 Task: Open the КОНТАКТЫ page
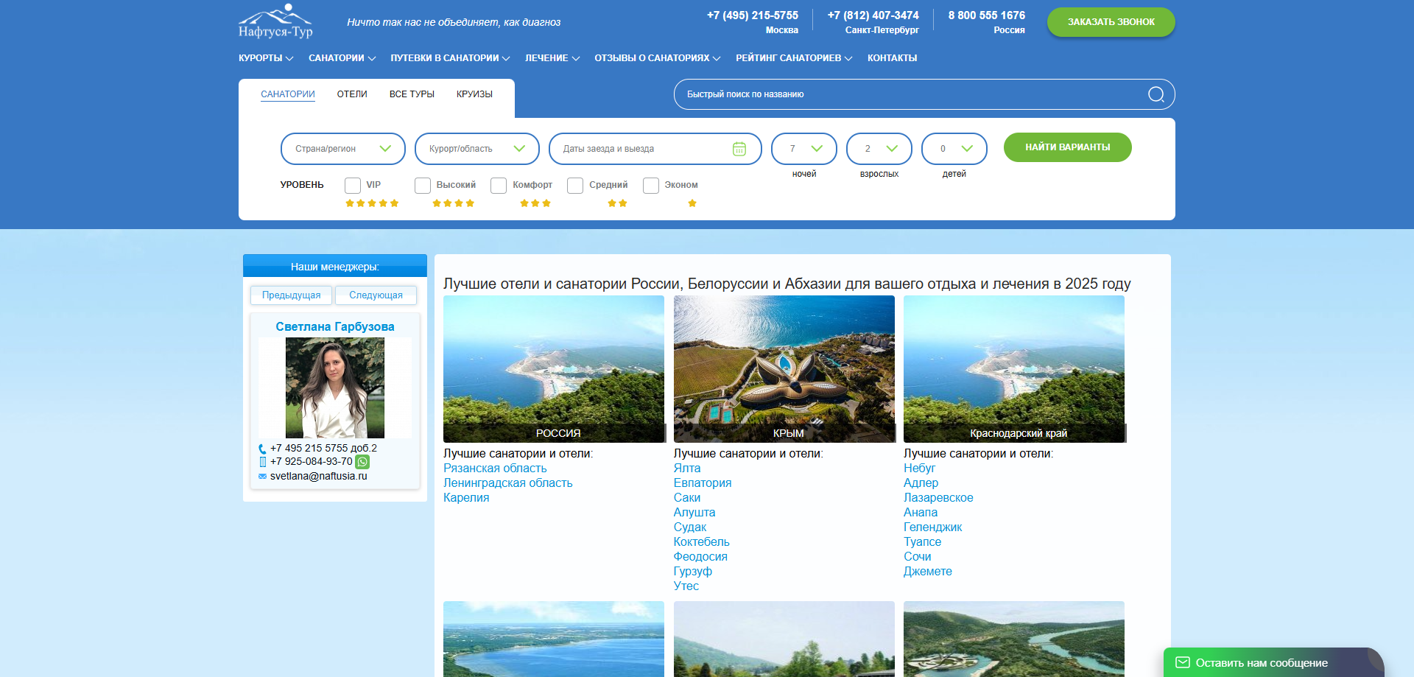click(892, 58)
